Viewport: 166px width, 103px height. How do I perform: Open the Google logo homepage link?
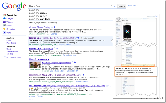pyautogui.click(x=14, y=6)
